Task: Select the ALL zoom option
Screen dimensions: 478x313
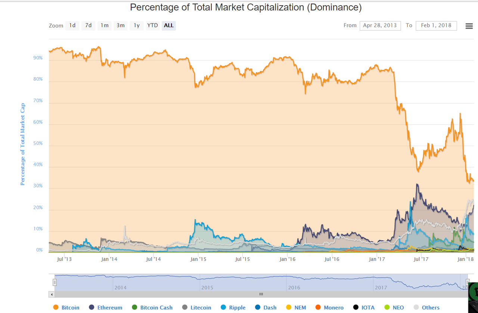Action: 169,25
